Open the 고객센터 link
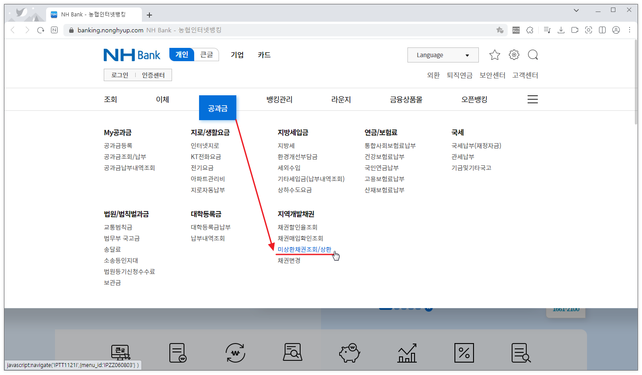Viewport: 642px width, 375px height. click(x=525, y=75)
